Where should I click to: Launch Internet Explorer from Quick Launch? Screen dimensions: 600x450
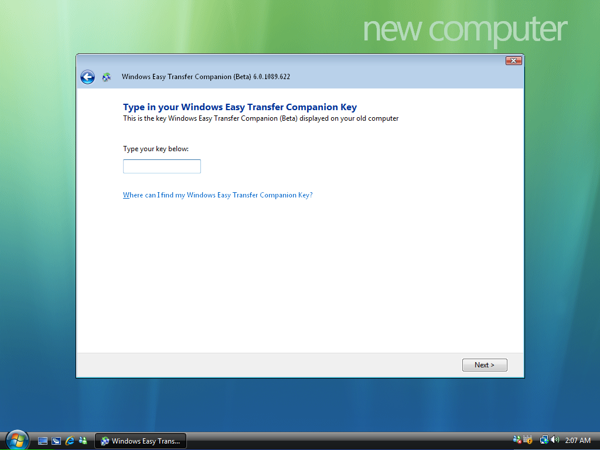[x=70, y=441]
